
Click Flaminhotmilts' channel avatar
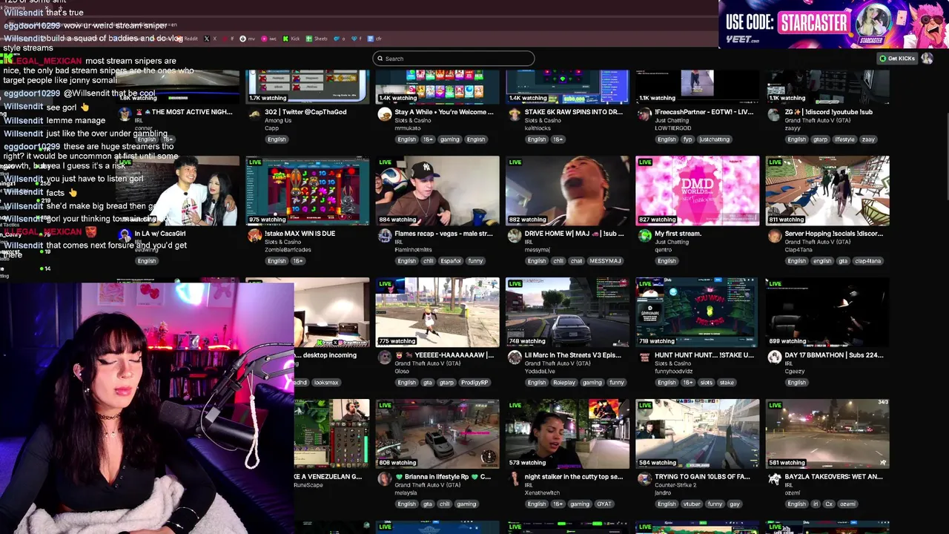click(x=384, y=236)
